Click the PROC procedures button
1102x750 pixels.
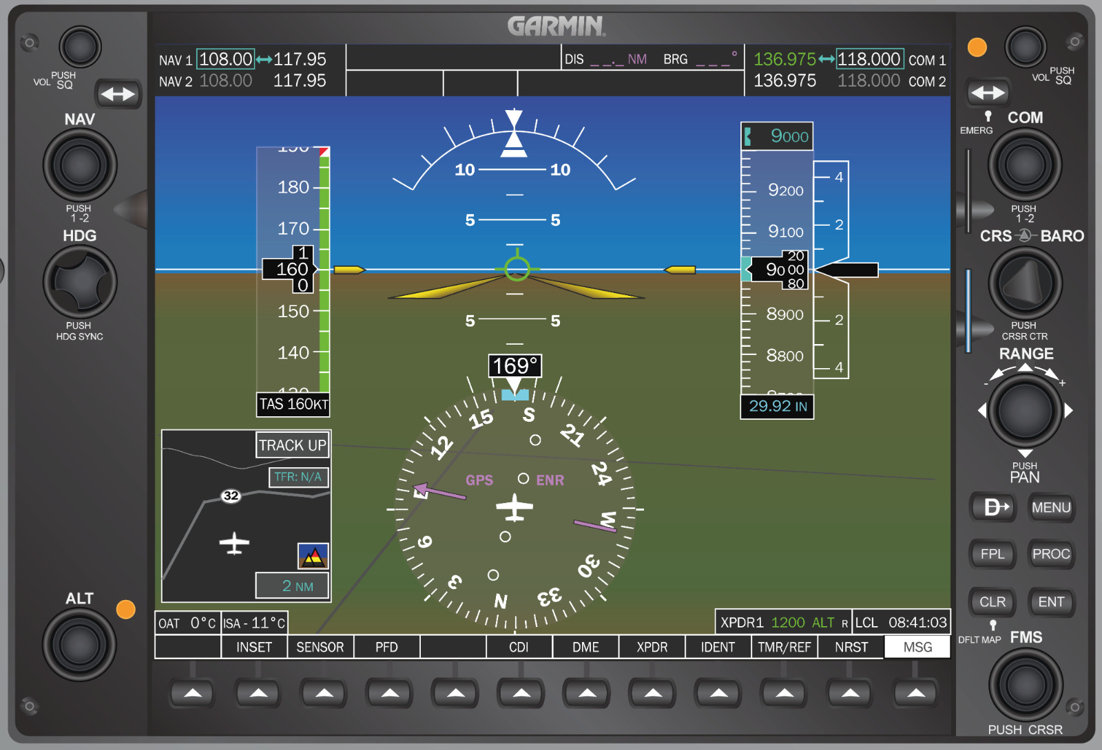click(x=1051, y=554)
